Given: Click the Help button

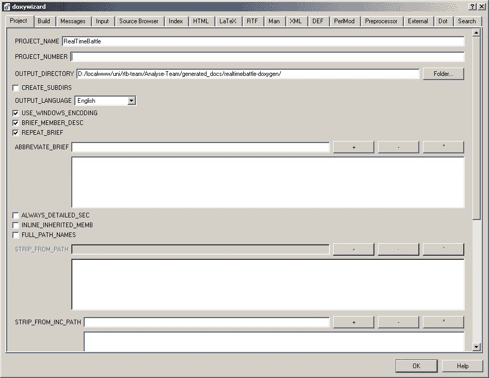Looking at the screenshot, I should pos(463,366).
